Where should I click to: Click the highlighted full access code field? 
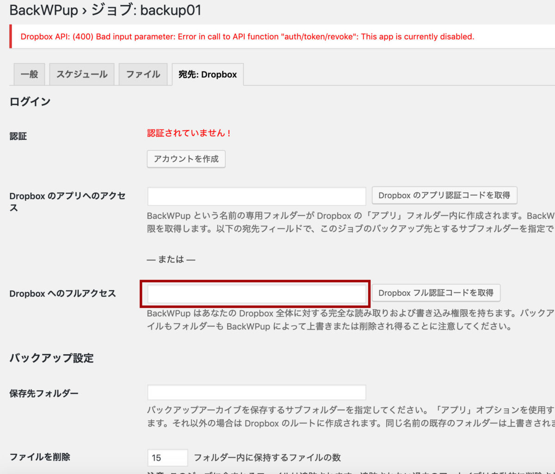click(257, 293)
